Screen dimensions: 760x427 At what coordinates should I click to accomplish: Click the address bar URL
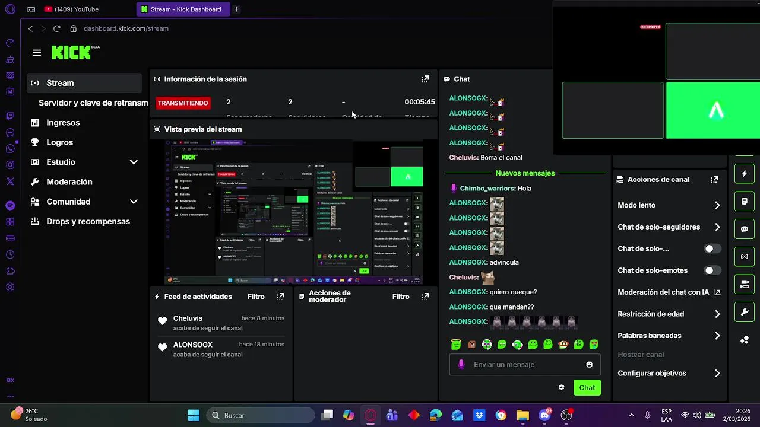click(x=126, y=28)
